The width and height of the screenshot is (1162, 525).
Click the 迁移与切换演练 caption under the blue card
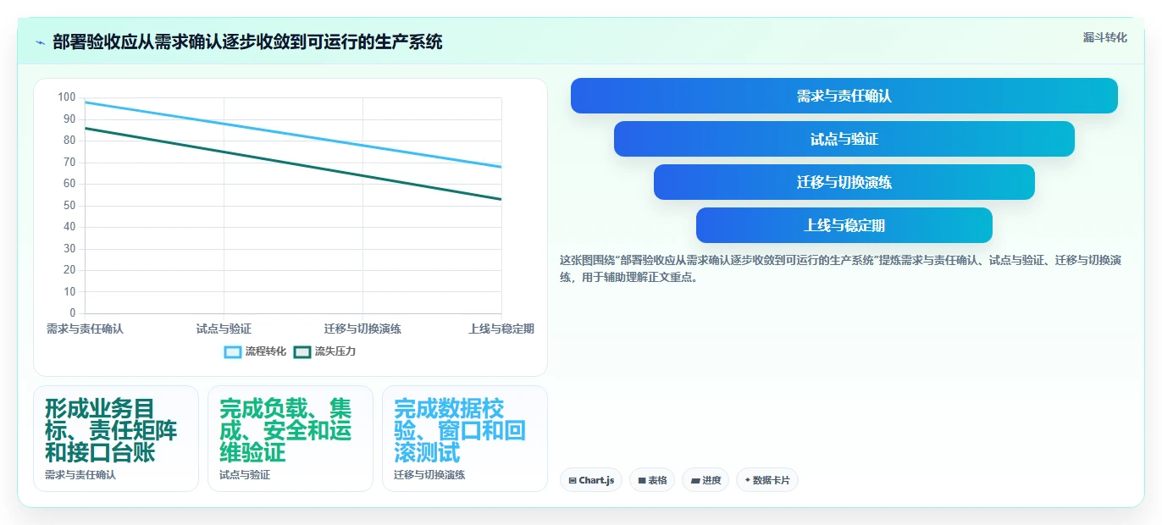[x=429, y=475]
